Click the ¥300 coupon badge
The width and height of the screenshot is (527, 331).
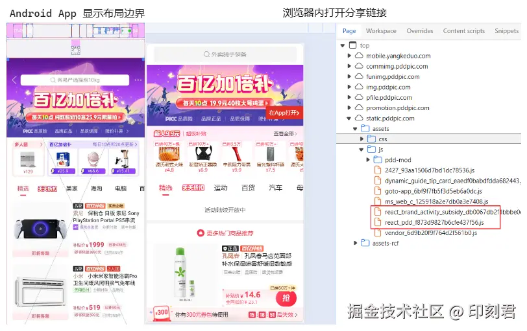tap(161, 313)
